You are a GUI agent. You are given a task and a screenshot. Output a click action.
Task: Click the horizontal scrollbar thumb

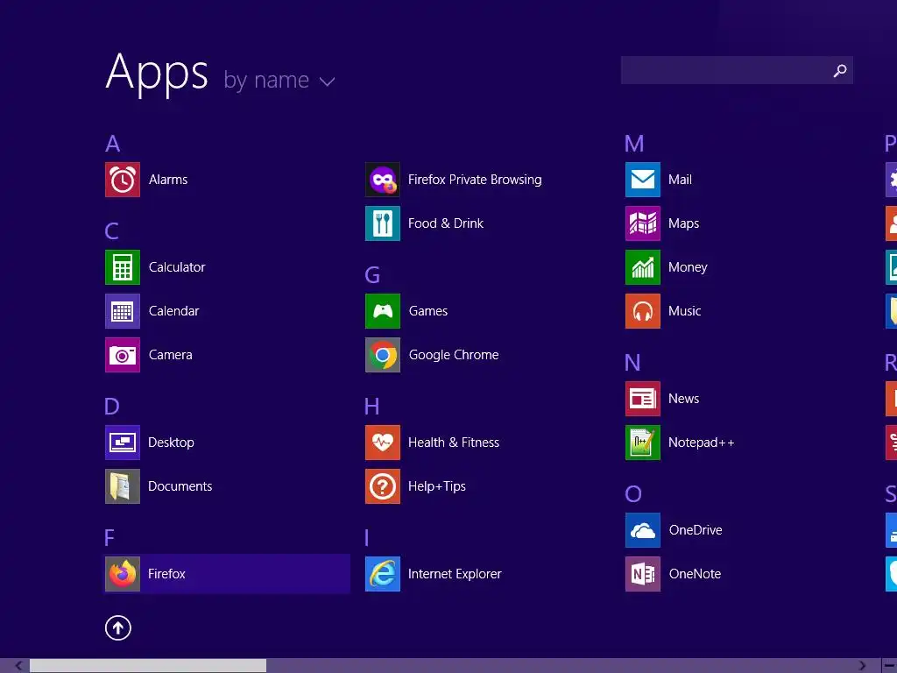(148, 666)
